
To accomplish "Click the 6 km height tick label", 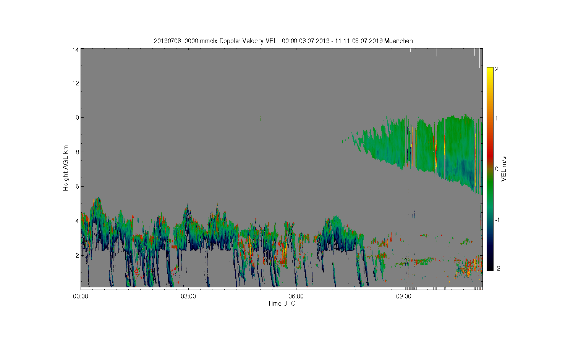I will 77,186.
